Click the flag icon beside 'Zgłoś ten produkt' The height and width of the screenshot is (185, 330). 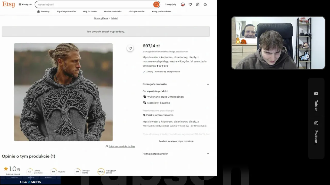coord(107,147)
